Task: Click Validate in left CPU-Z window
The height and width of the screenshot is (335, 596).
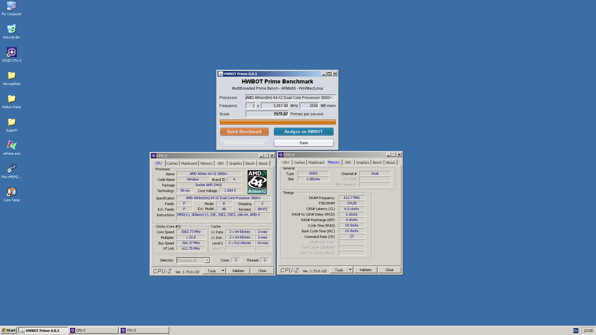Action: coord(238,271)
